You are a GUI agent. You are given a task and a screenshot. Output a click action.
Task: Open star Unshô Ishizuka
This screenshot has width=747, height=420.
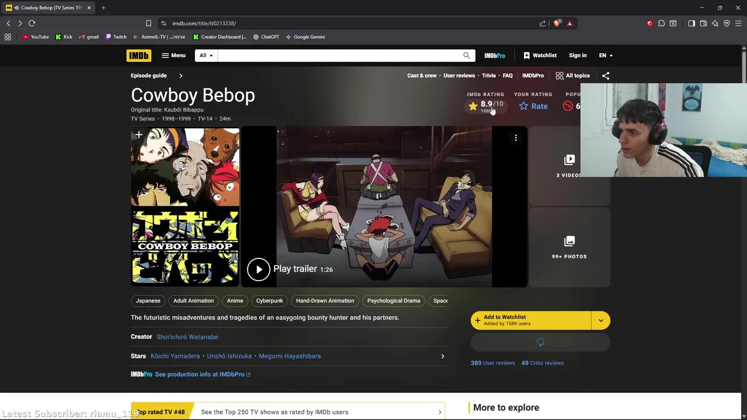(229, 356)
